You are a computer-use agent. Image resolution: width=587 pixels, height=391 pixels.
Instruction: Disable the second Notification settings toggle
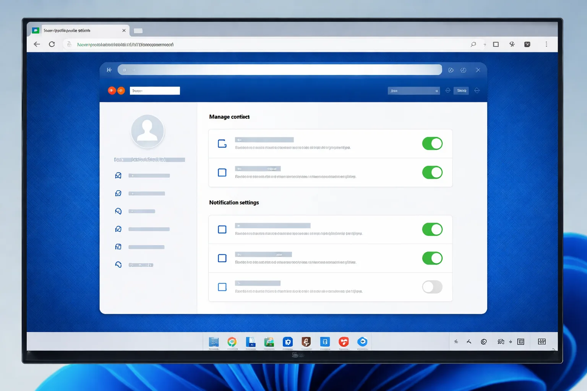(x=432, y=258)
